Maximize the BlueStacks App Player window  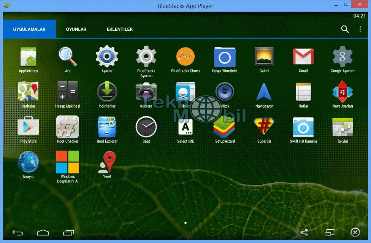click(x=346, y=5)
